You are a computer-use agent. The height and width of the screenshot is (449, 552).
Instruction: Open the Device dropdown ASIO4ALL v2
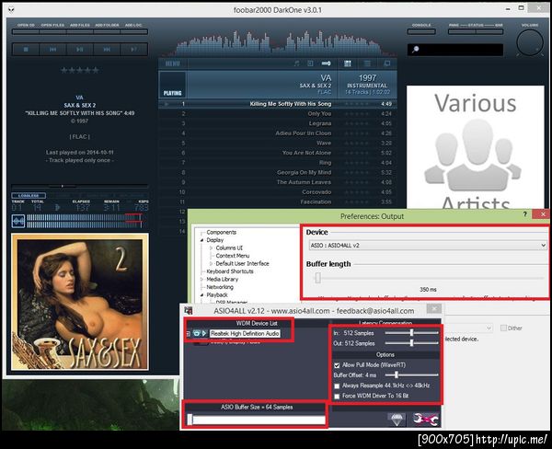tap(428, 246)
